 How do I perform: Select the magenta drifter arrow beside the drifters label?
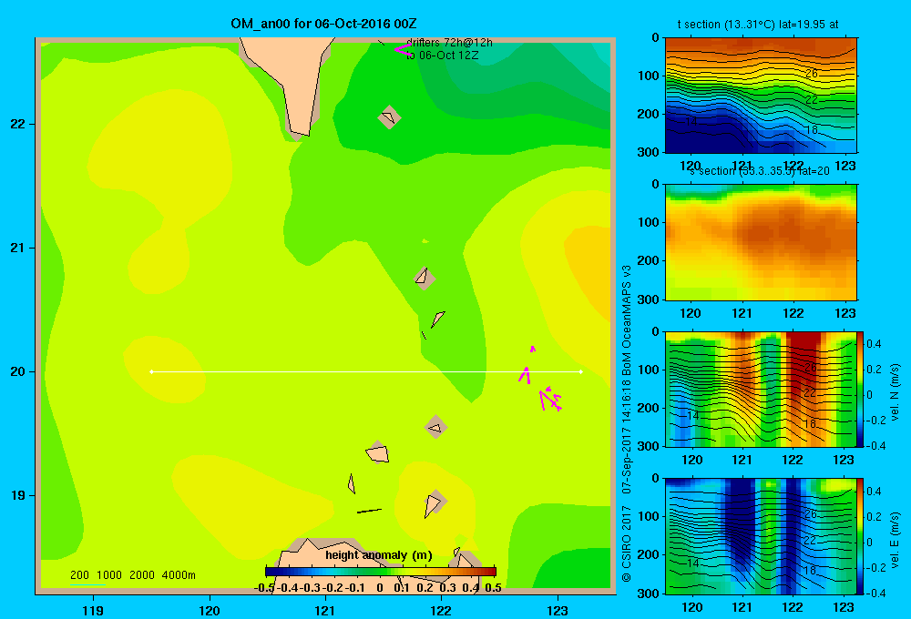[403, 49]
